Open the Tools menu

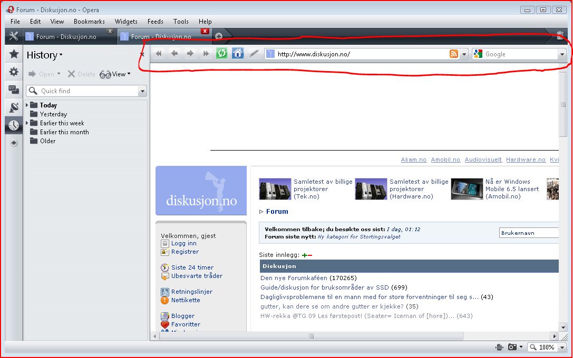(181, 22)
